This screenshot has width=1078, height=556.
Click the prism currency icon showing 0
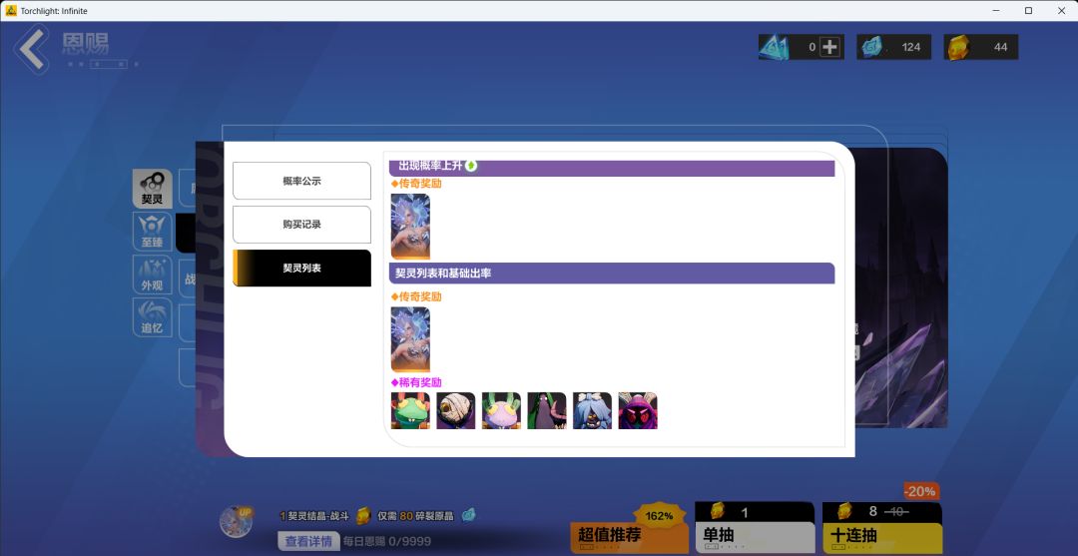pyautogui.click(x=775, y=47)
